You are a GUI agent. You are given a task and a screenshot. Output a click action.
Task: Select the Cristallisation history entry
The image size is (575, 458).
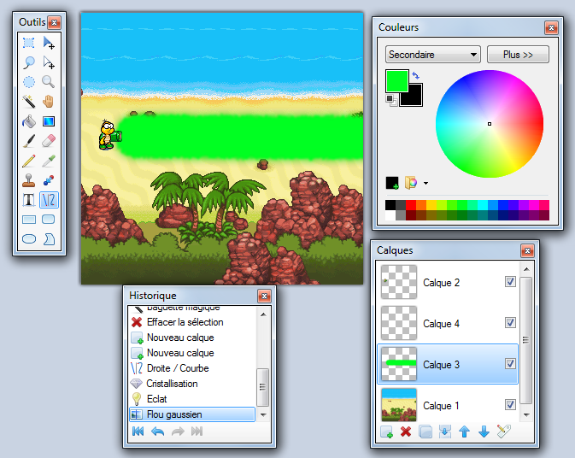(172, 384)
